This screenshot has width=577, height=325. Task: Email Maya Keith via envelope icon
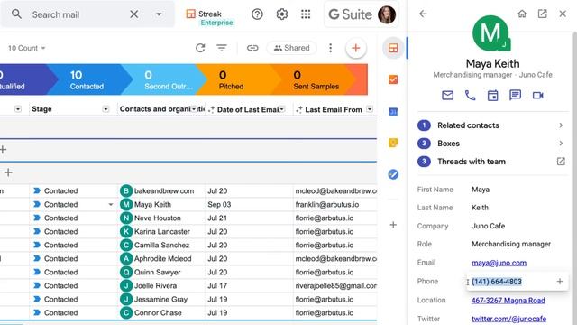click(x=447, y=96)
